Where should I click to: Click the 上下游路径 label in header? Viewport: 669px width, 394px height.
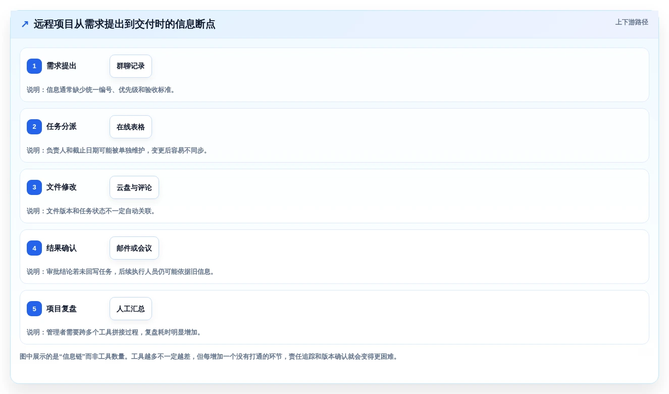click(x=632, y=22)
